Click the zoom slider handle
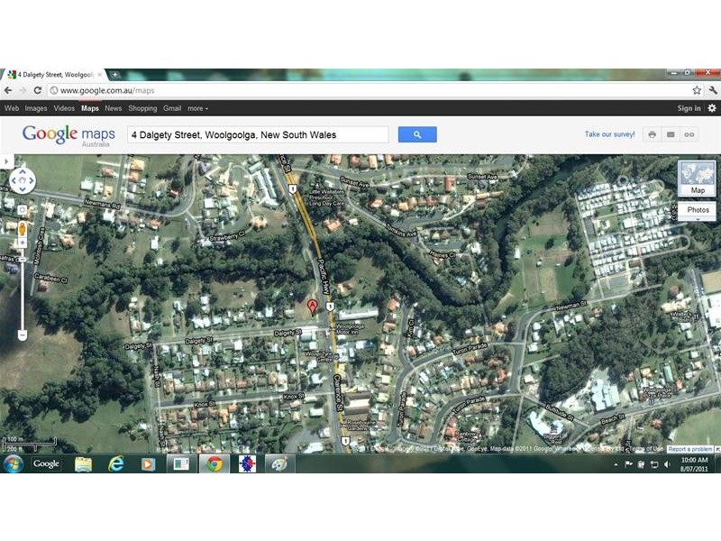 pos(22,260)
